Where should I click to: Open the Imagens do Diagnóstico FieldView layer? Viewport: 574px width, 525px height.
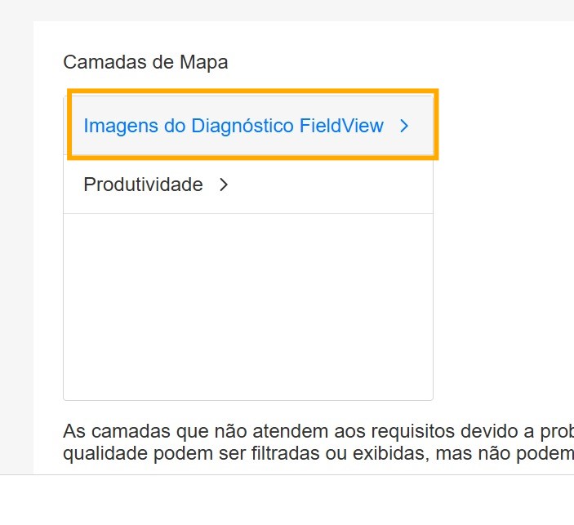233,126
